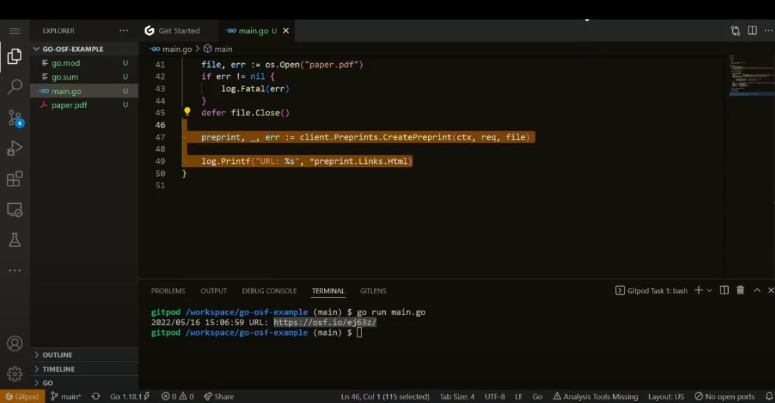Viewport: 775px width, 403px height.
Task: Split the terminal panel
Action: 724,290
